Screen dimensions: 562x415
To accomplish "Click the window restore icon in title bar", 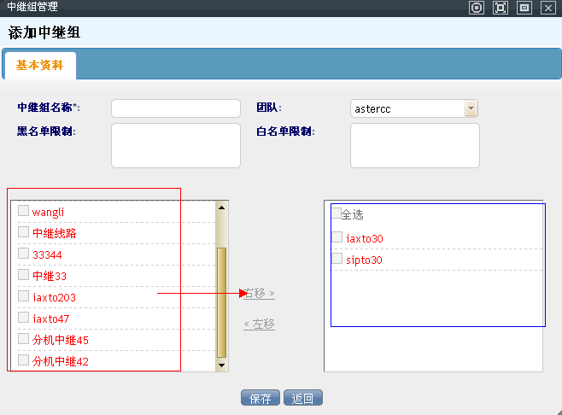I will click(524, 8).
